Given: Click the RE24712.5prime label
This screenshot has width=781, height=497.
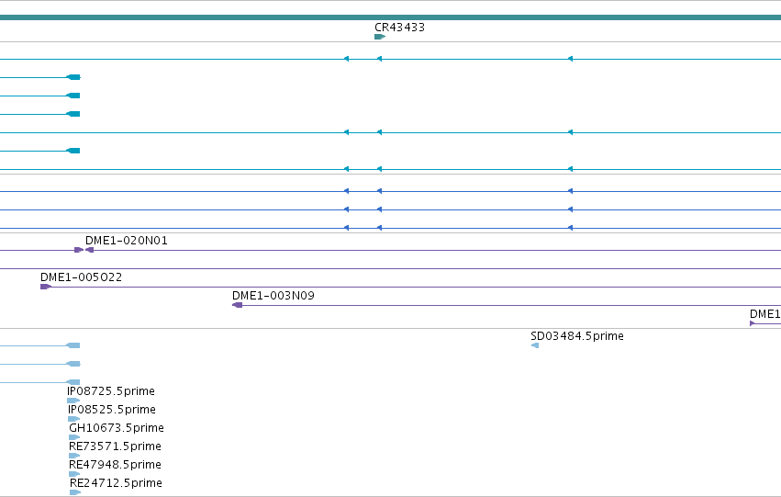Looking at the screenshot, I should 116,483.
